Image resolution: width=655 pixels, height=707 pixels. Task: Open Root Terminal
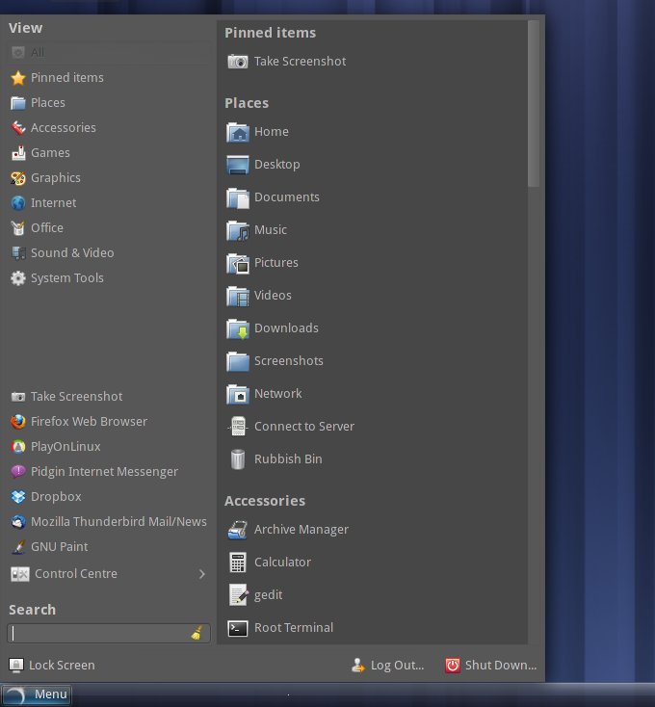click(x=293, y=628)
